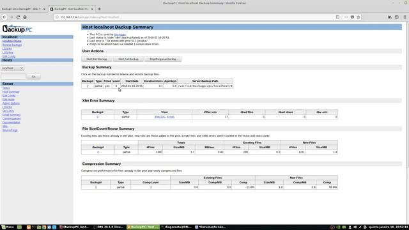Open the Errors link in error summary

point(171,117)
